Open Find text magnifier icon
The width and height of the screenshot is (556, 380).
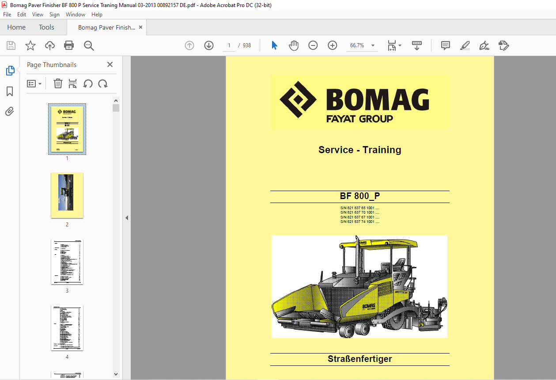click(89, 45)
